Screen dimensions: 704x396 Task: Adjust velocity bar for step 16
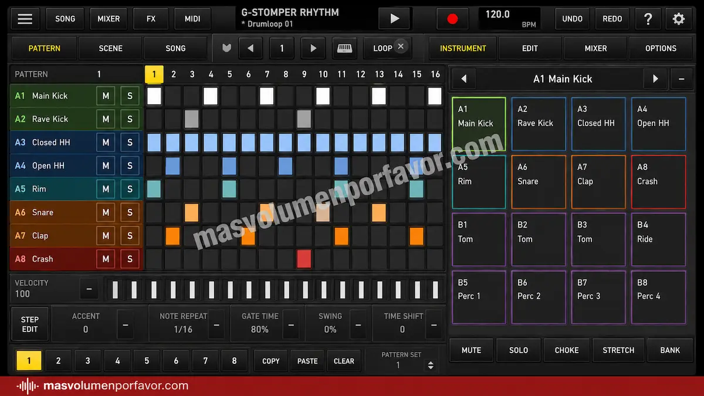pos(435,290)
